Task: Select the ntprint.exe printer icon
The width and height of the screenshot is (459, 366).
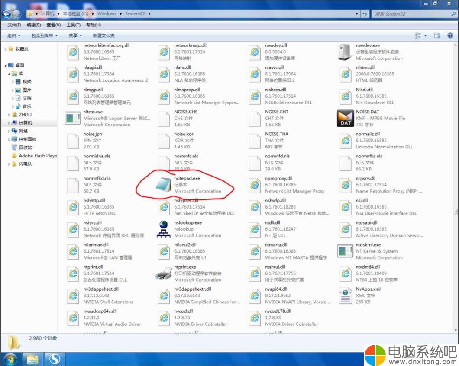Action: 164,273
